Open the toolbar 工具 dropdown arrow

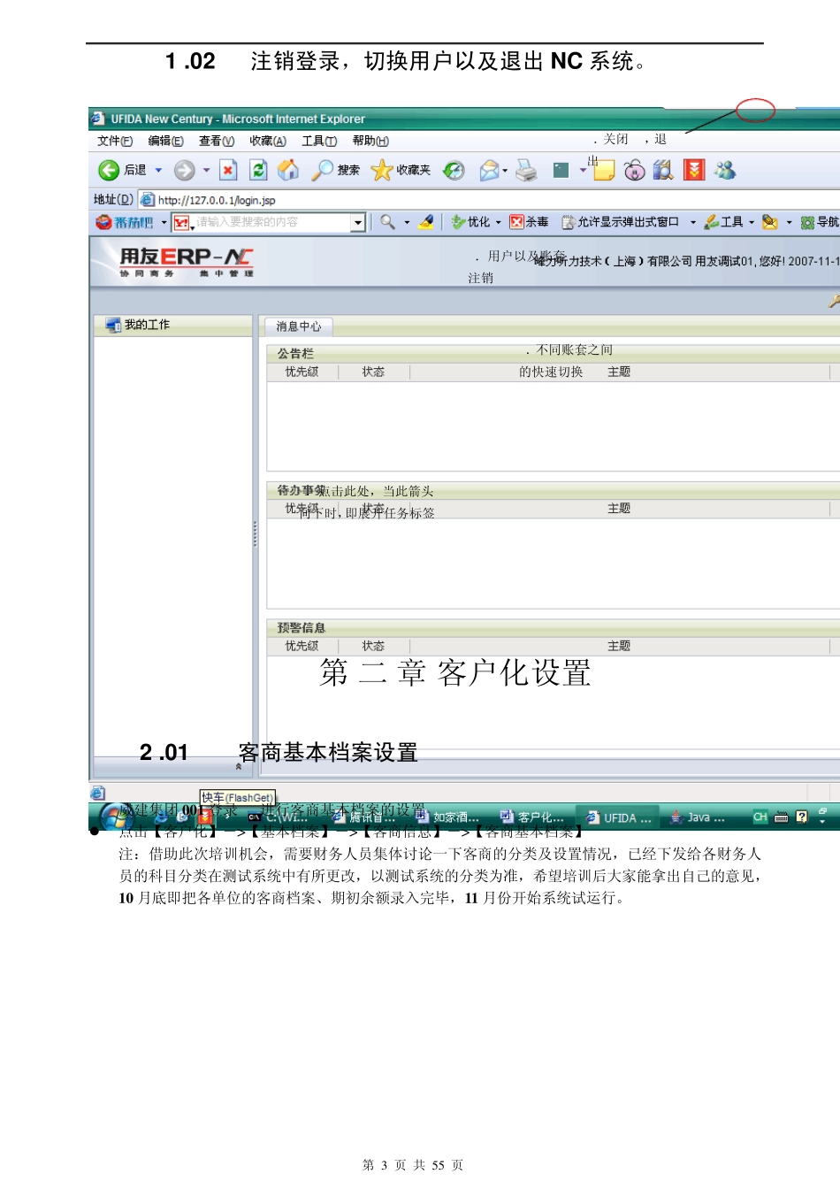pyautogui.click(x=751, y=223)
